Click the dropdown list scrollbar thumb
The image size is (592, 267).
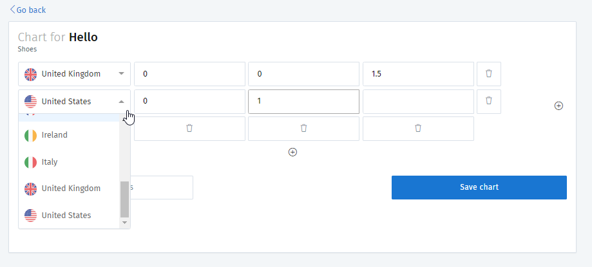tap(124, 199)
